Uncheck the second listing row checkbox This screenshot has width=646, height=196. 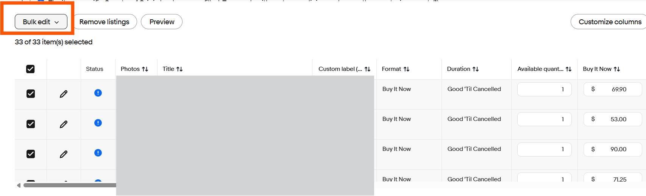(31, 124)
